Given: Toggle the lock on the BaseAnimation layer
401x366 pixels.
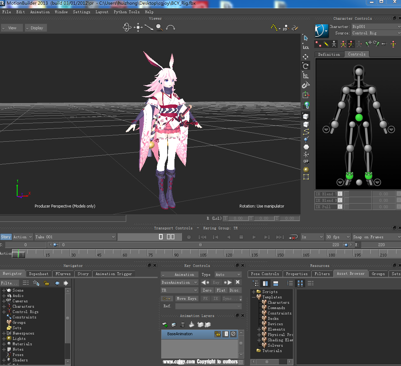Looking at the screenshot, I should click(218, 334).
